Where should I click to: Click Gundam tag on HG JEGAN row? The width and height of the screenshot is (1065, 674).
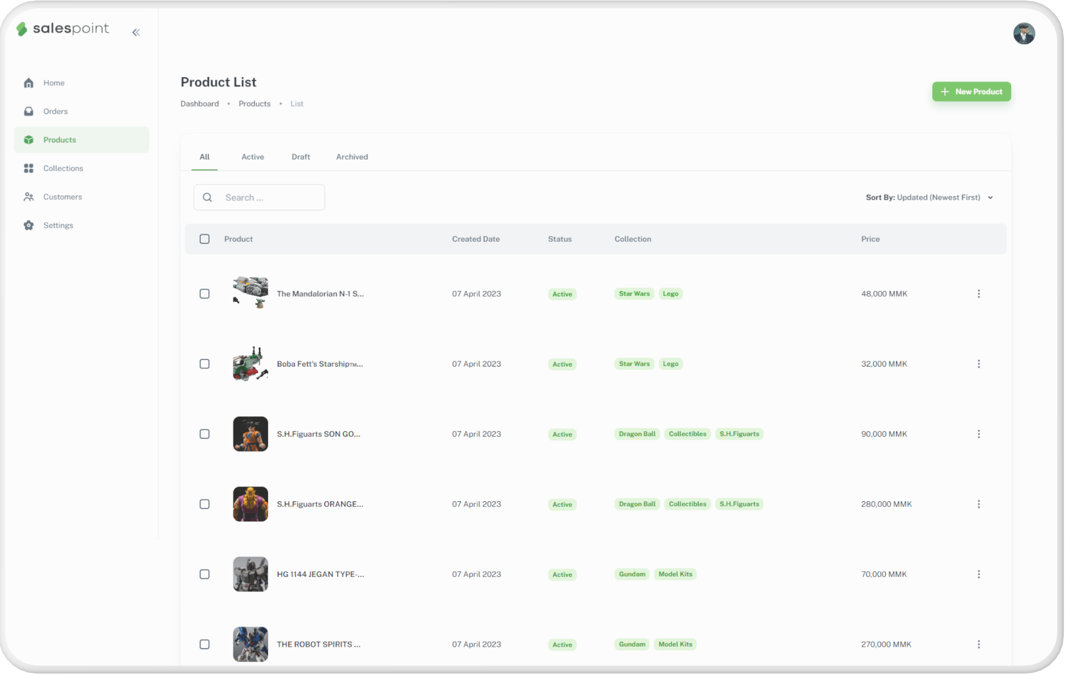(632, 574)
